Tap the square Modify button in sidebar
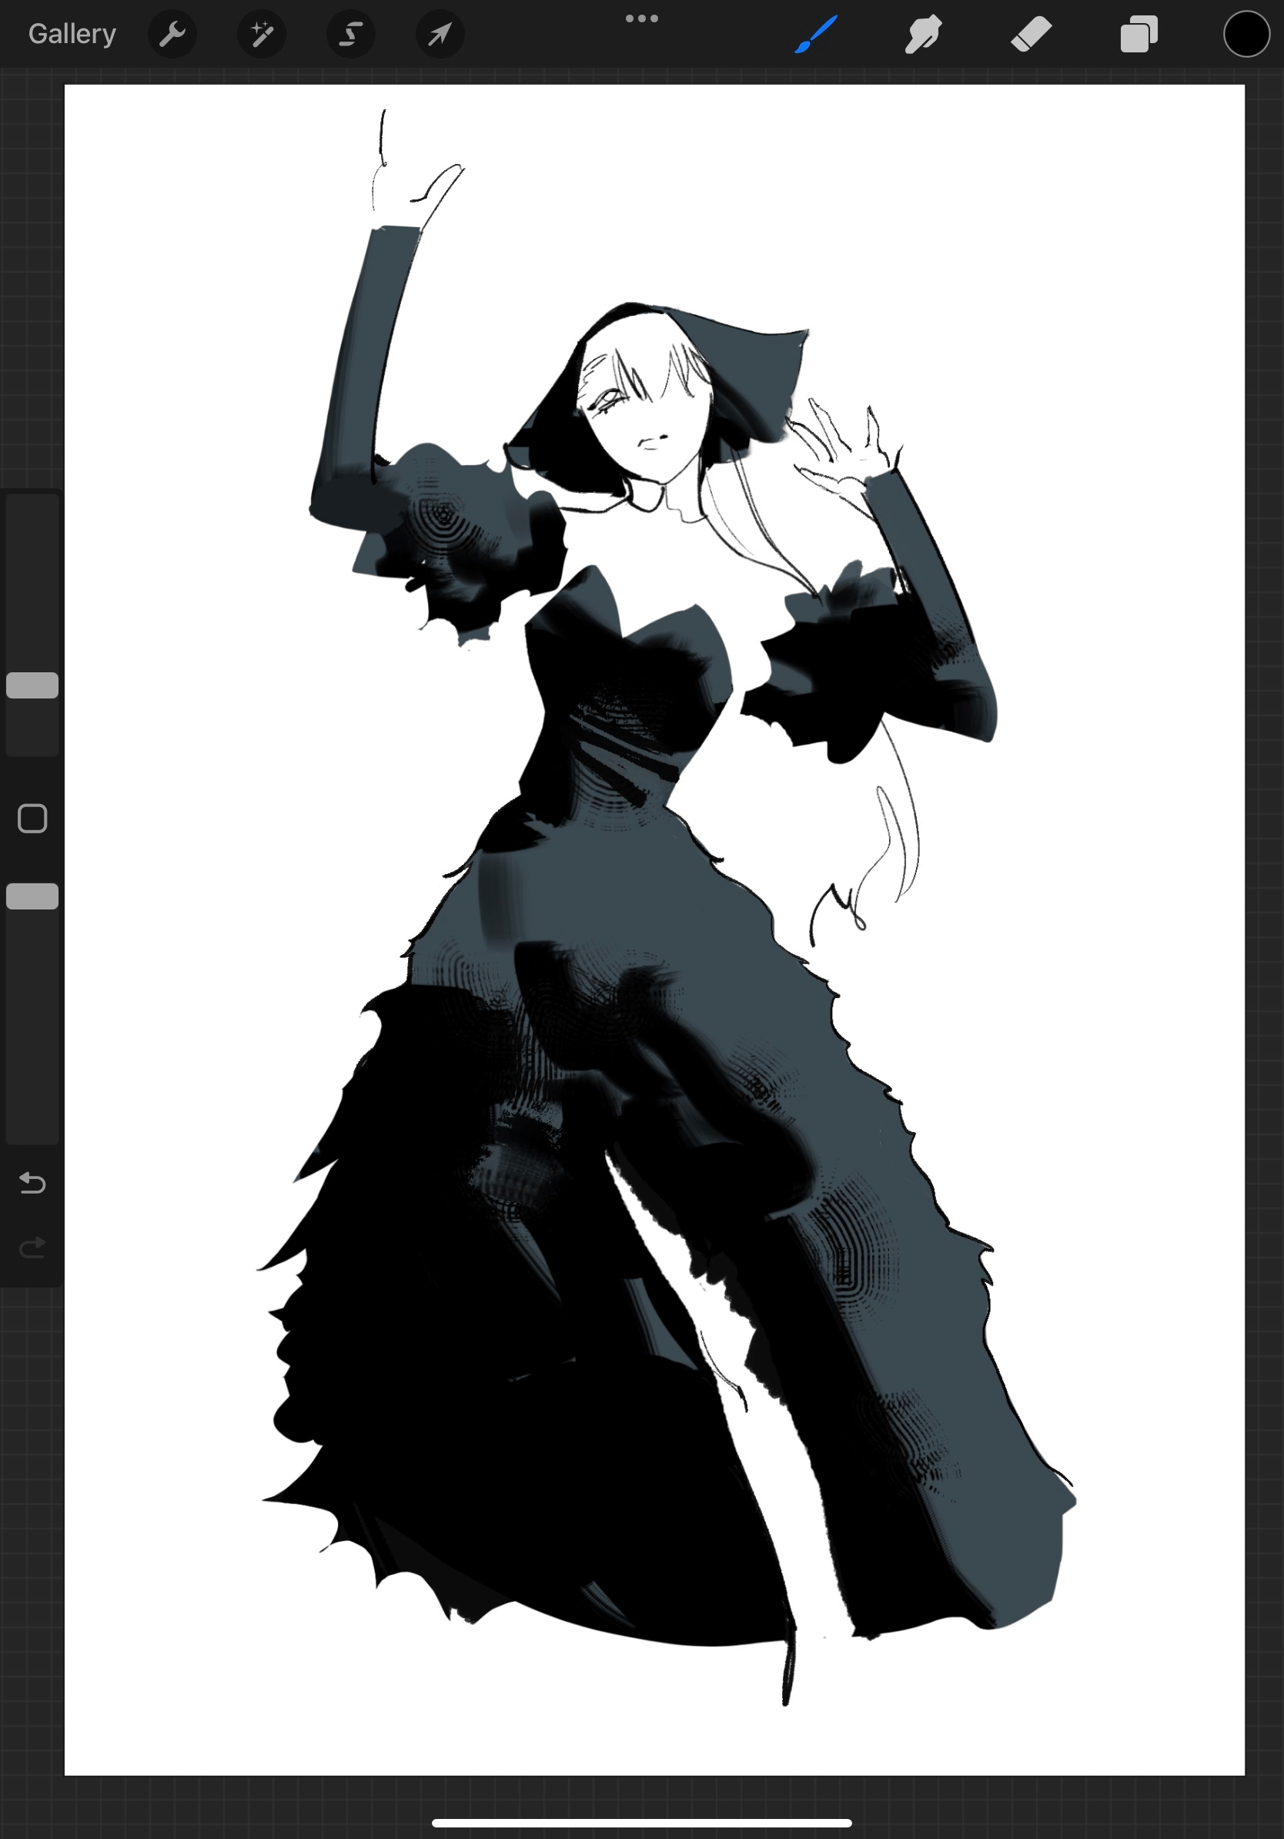Viewport: 1284px width, 1839px height. pyautogui.click(x=32, y=819)
